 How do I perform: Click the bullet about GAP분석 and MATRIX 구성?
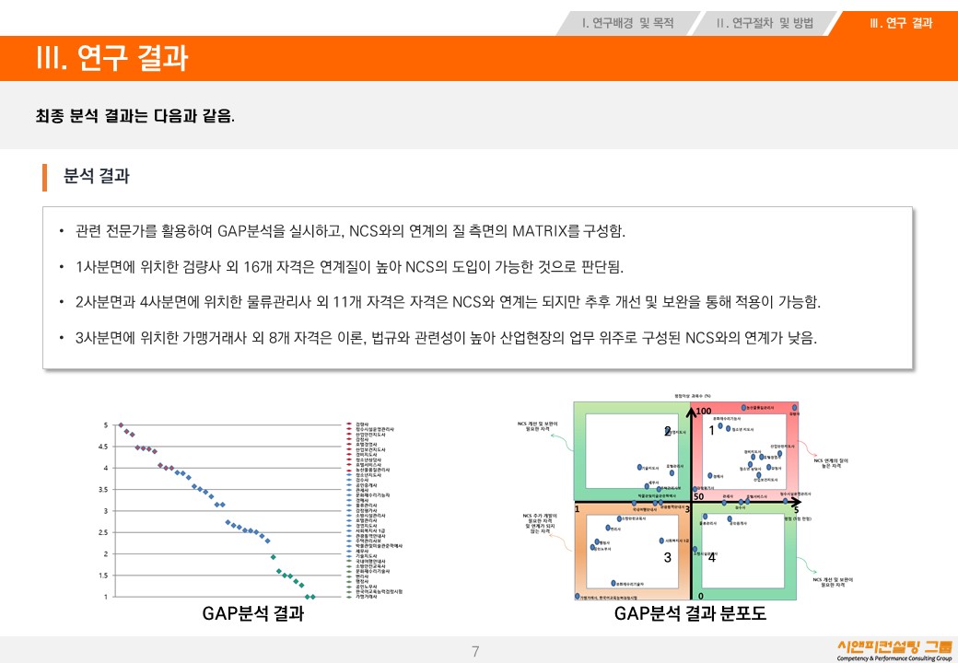coord(350,231)
